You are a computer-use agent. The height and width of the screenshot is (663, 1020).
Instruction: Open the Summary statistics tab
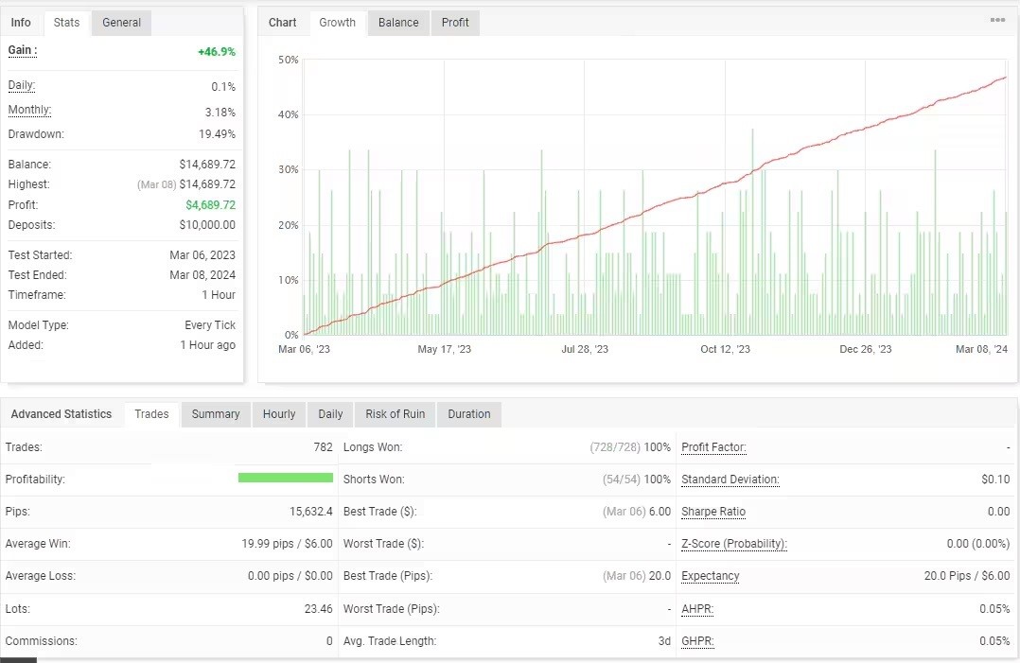[x=216, y=414]
